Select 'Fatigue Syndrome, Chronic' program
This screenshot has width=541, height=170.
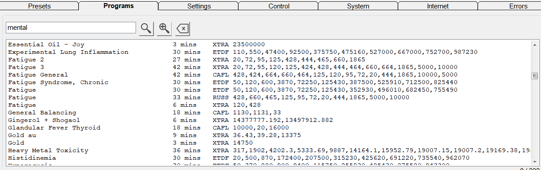269,82
